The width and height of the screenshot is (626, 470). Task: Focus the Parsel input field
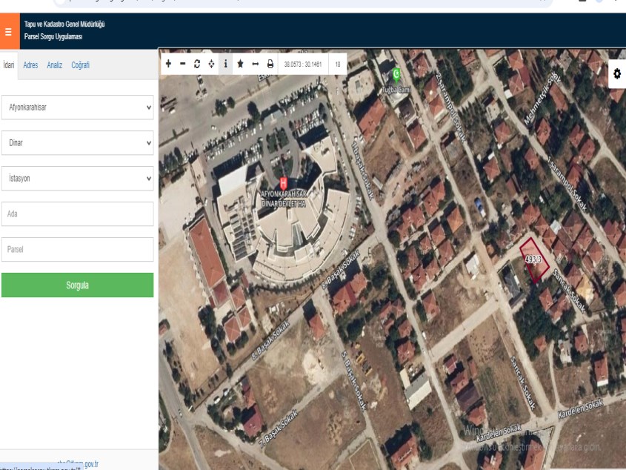tap(77, 249)
